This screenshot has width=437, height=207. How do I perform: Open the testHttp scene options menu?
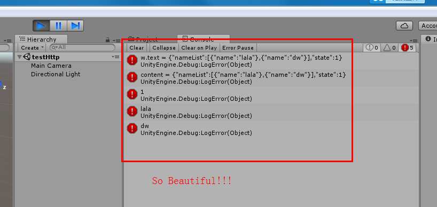click(x=115, y=57)
